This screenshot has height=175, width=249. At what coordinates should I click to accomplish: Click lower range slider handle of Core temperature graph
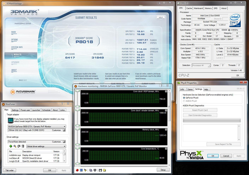pos(77,163)
